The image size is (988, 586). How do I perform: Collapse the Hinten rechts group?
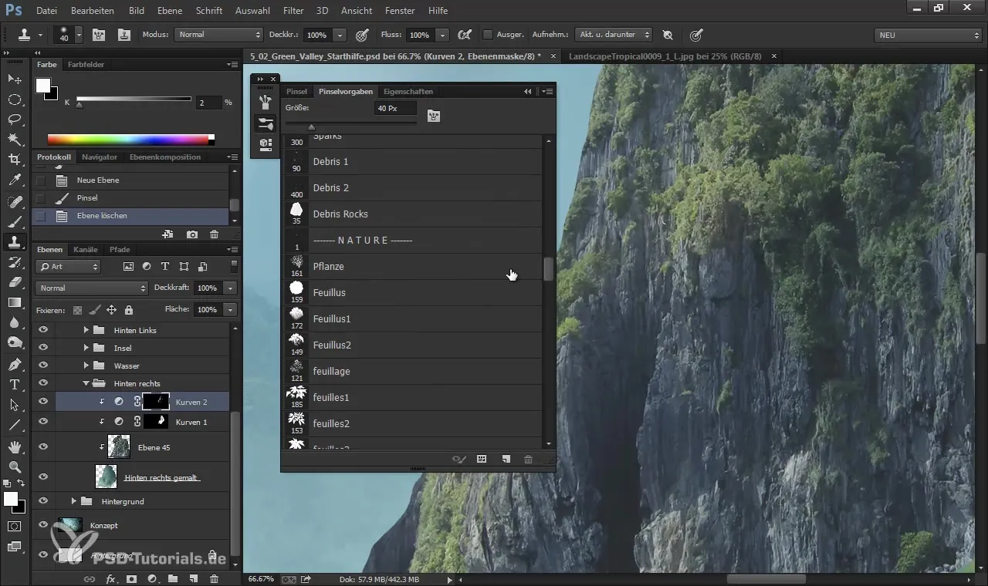click(86, 383)
